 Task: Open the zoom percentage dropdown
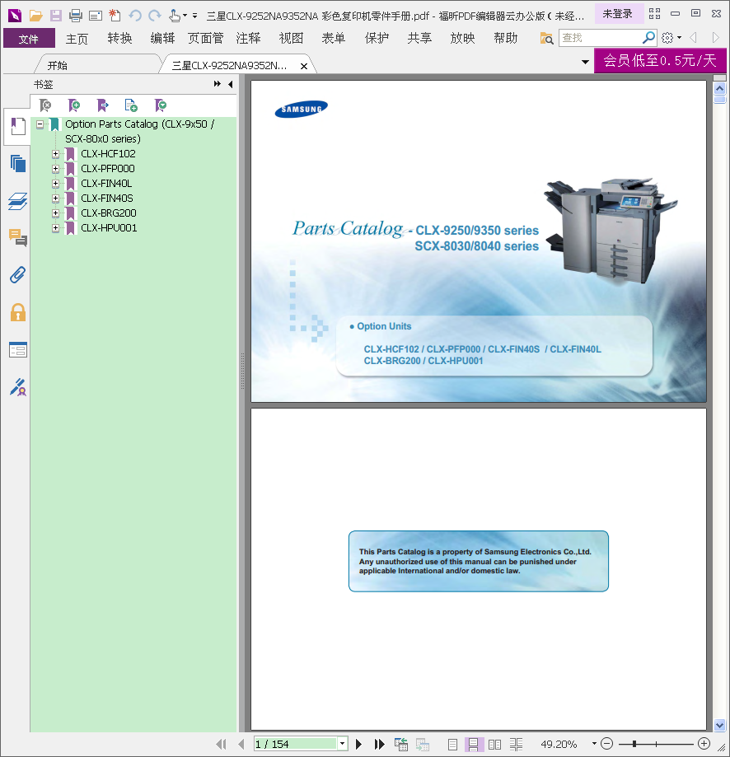coord(594,744)
